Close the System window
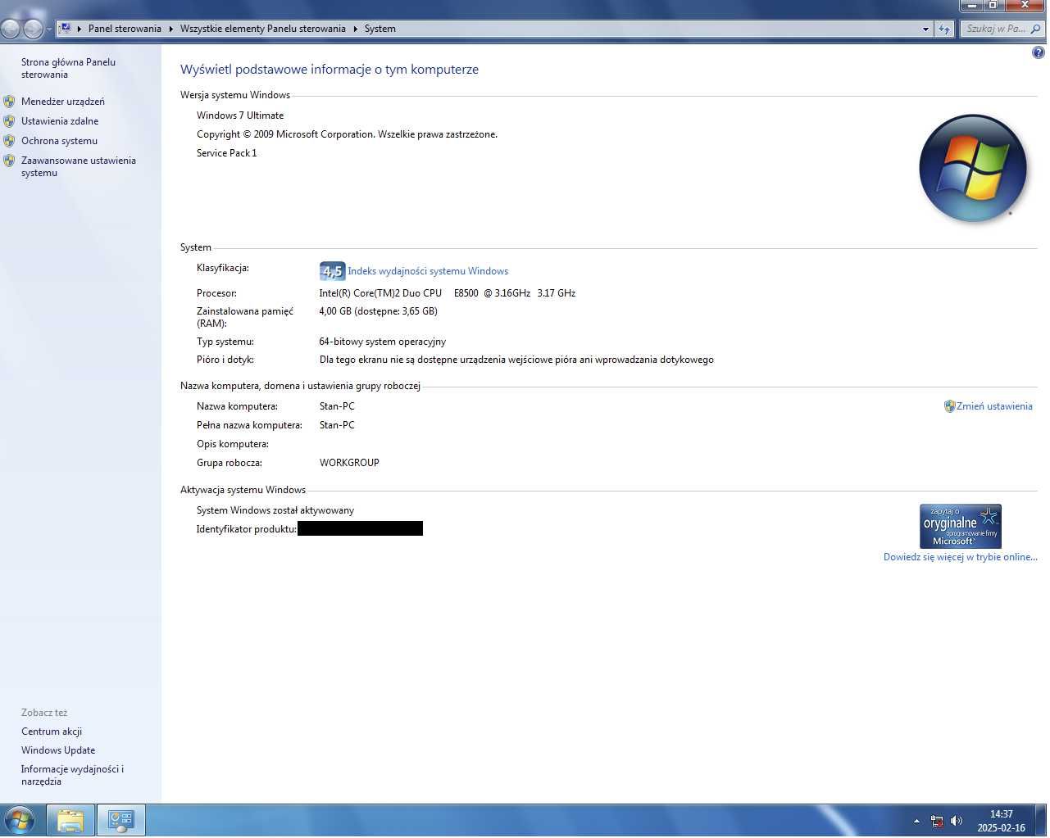The height and width of the screenshot is (838, 1050). pos(1025,6)
